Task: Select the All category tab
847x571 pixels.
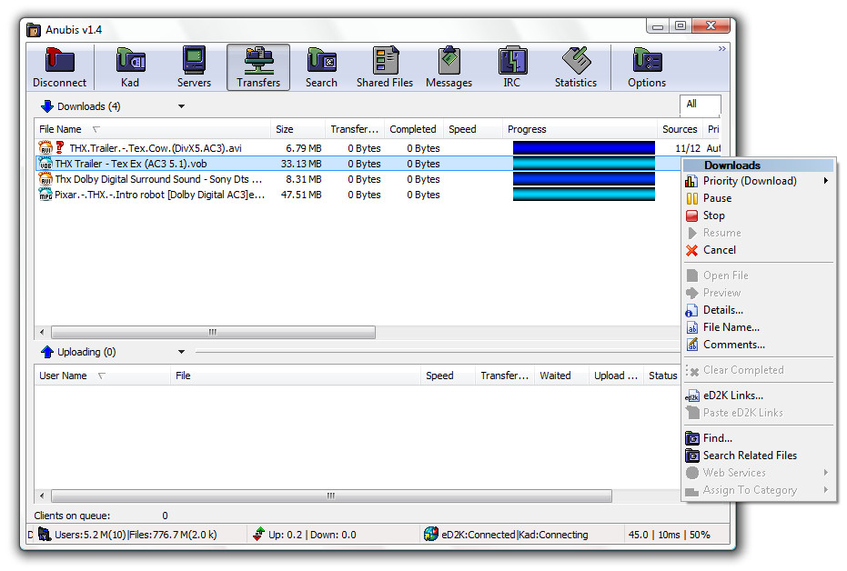Action: [701, 105]
